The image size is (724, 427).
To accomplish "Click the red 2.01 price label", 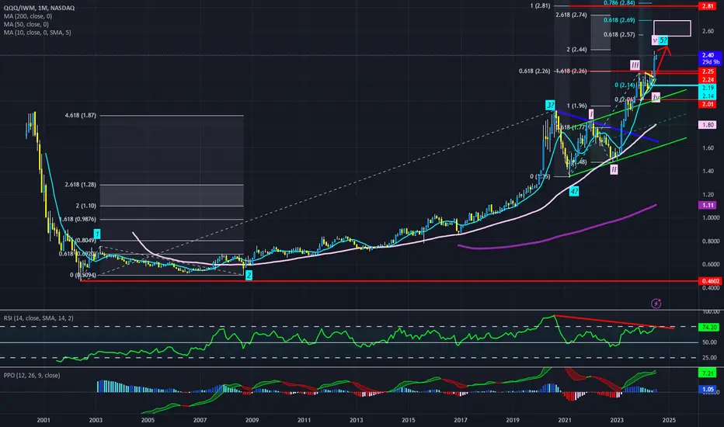I will pyautogui.click(x=708, y=104).
